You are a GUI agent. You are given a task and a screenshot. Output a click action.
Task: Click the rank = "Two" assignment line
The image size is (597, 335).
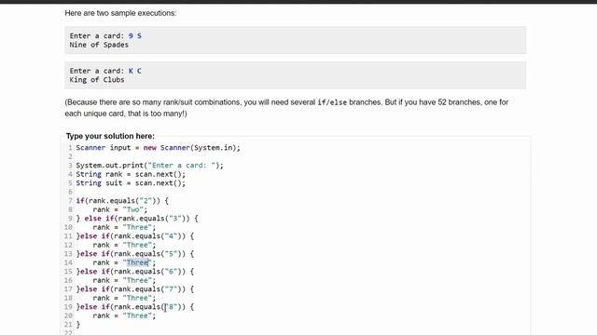[x=120, y=209]
